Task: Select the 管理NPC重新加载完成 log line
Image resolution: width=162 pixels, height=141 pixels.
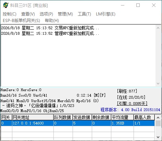Action: point(50,33)
